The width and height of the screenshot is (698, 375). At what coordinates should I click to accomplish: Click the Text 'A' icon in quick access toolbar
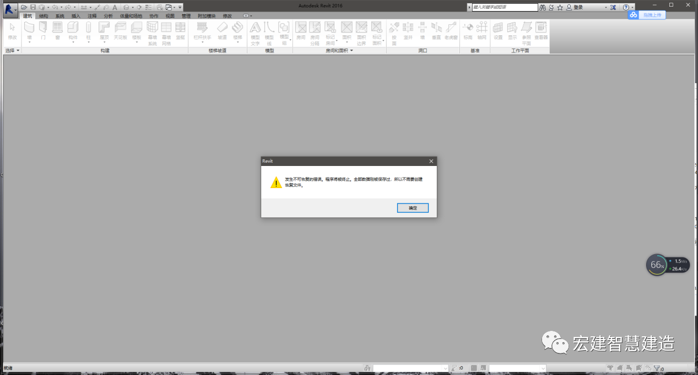tap(115, 7)
